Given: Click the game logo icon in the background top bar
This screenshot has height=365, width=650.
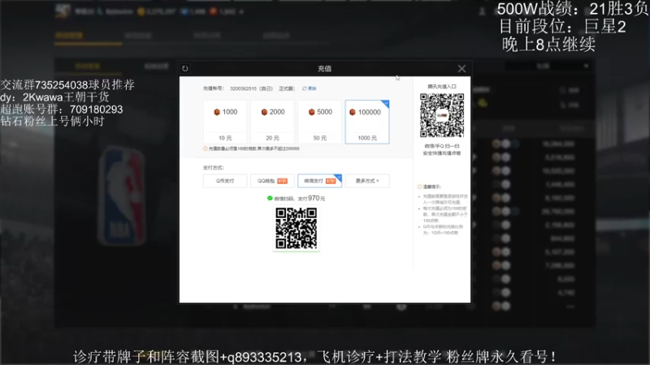Looking at the screenshot, I should coord(63,11).
